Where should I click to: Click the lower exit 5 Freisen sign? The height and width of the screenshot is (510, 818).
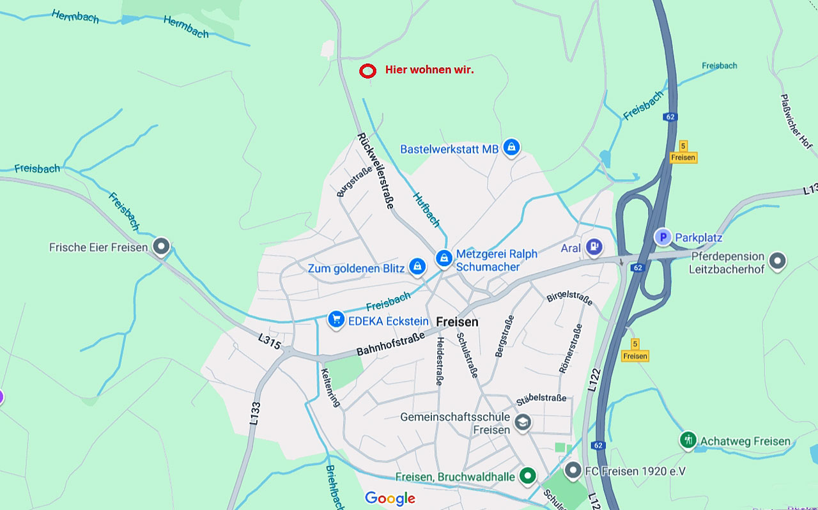click(635, 350)
